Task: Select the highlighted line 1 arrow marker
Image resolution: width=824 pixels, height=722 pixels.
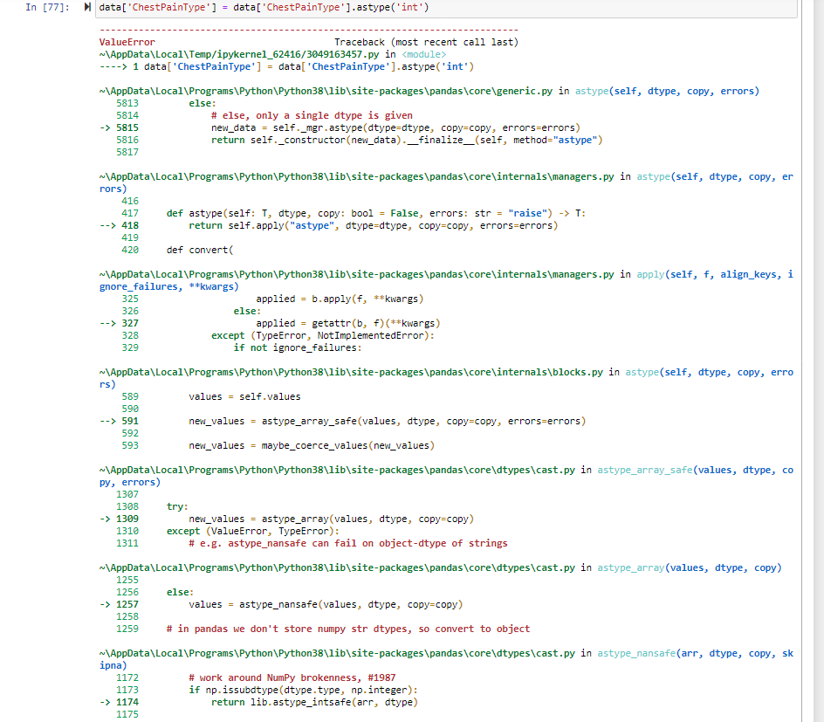Action: (115, 66)
